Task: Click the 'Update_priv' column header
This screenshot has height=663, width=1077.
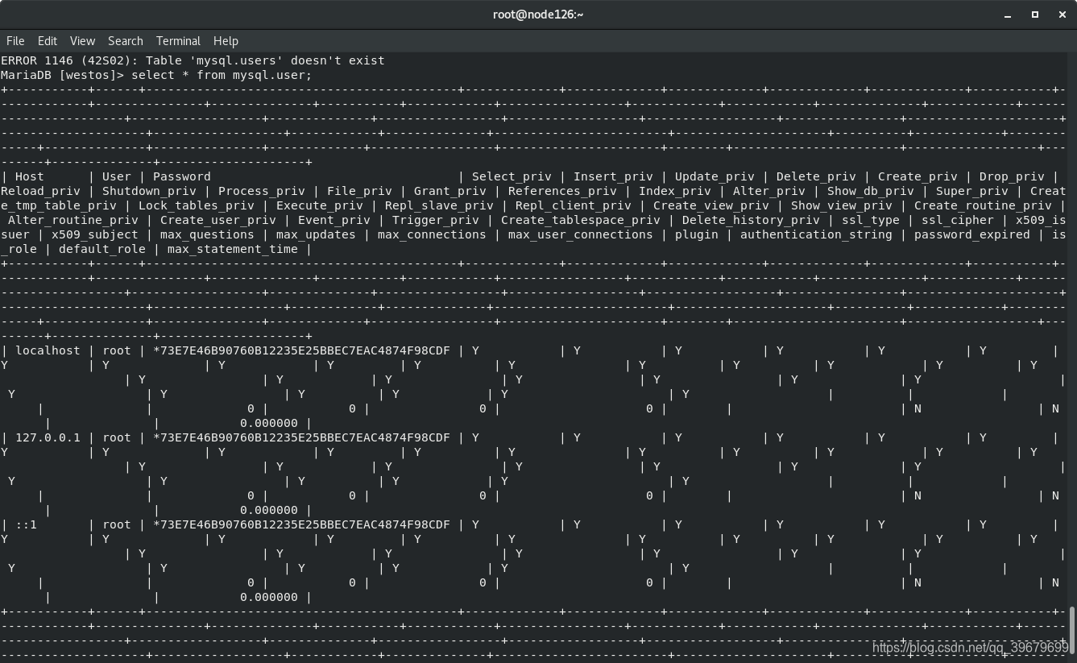Action: pyautogui.click(x=715, y=176)
